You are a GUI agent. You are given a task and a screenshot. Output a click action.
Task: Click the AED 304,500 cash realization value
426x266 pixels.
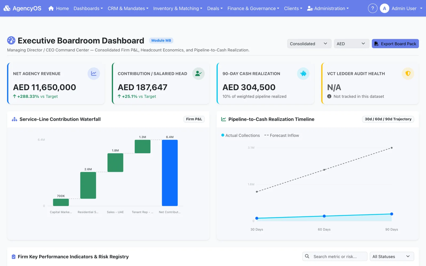249,87
